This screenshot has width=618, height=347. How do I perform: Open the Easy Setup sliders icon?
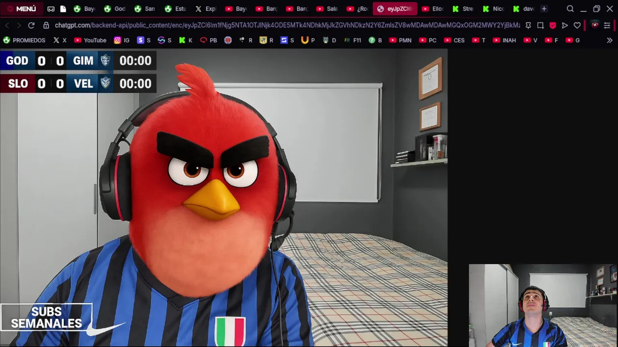(607, 25)
